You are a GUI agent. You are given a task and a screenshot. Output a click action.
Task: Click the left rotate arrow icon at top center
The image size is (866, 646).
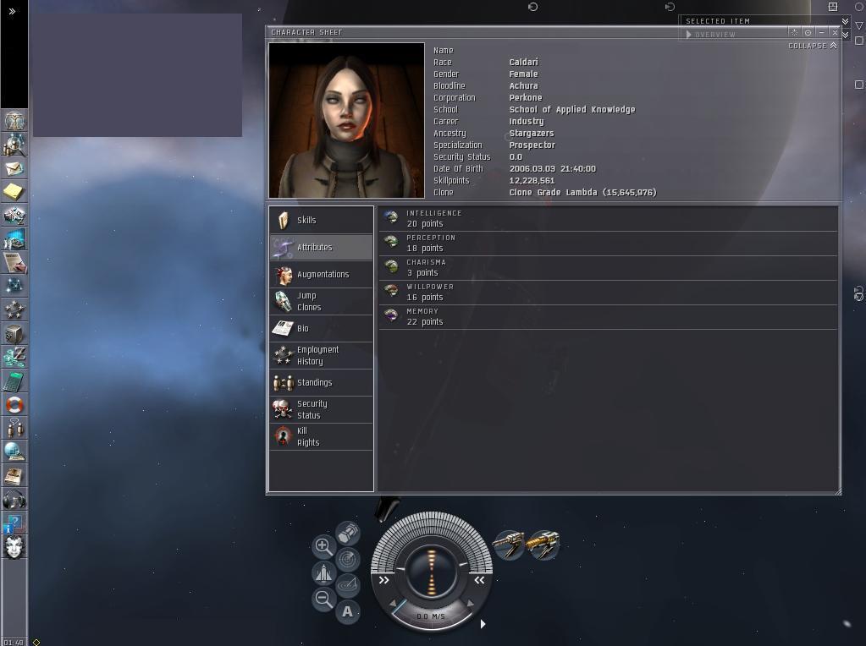[533, 7]
